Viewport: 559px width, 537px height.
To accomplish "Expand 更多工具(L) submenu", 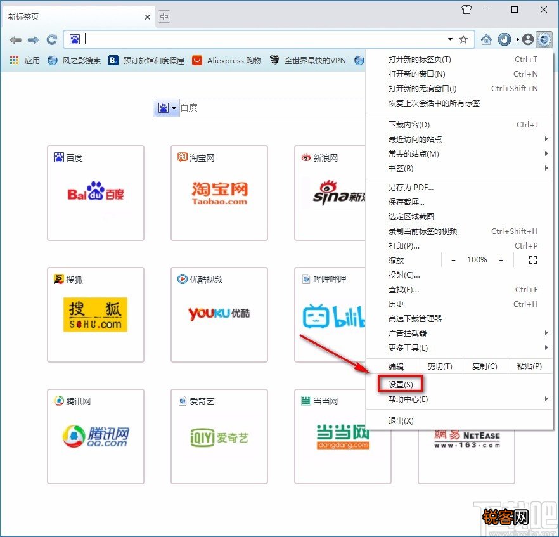I will 460,347.
